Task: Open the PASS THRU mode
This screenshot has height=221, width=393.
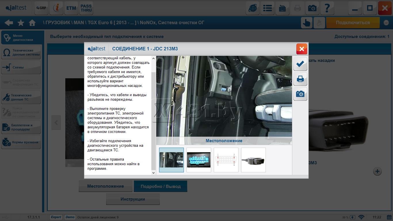Action: click(86, 8)
